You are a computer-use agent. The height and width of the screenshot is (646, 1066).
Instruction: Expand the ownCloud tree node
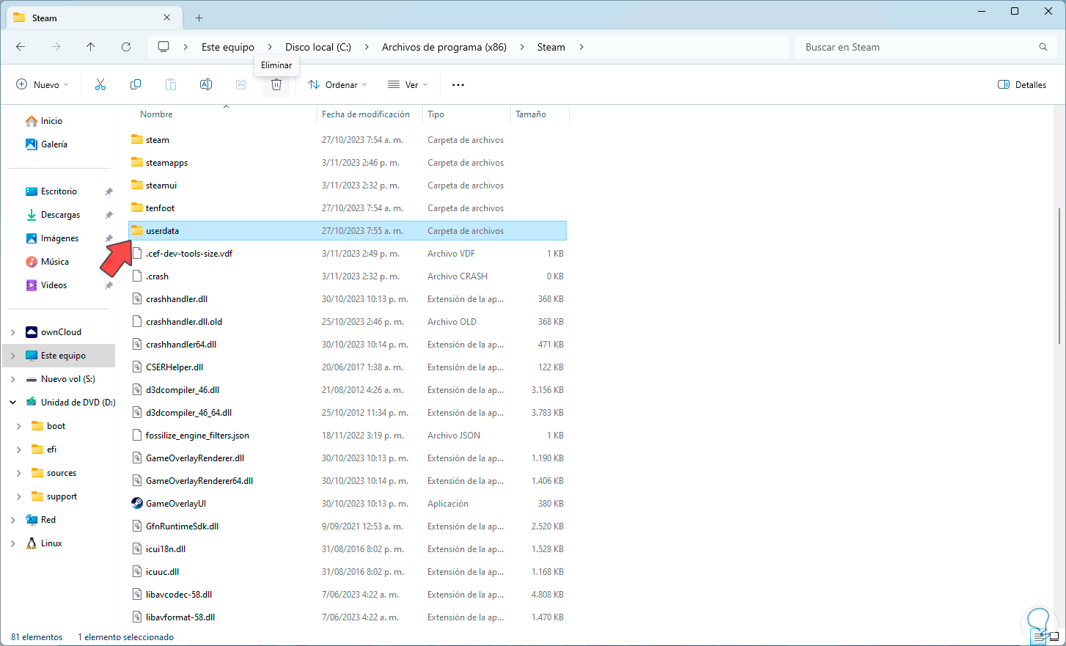point(13,332)
